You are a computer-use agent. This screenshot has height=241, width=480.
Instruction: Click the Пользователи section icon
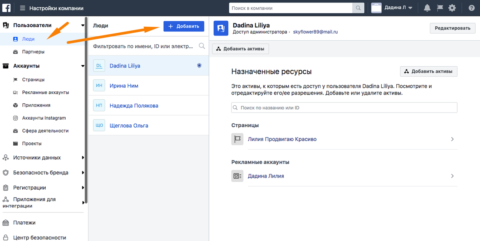pos(6,26)
